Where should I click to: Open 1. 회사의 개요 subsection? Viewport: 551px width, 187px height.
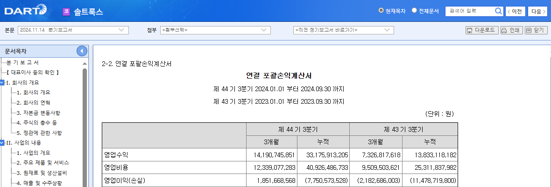(x=33, y=93)
